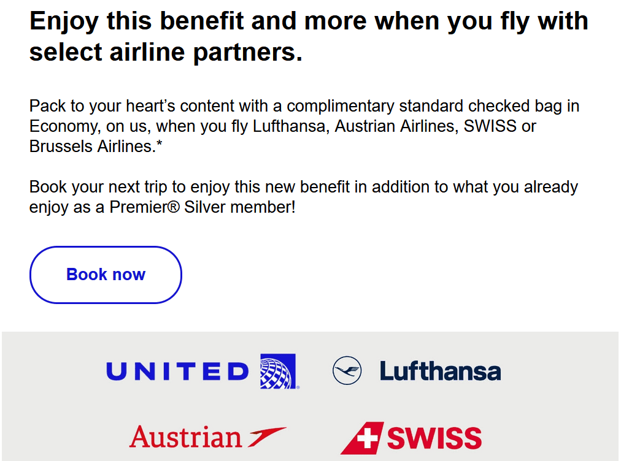Click the Austrian red chevron icon
This screenshot has height=461, width=621.
[268, 436]
